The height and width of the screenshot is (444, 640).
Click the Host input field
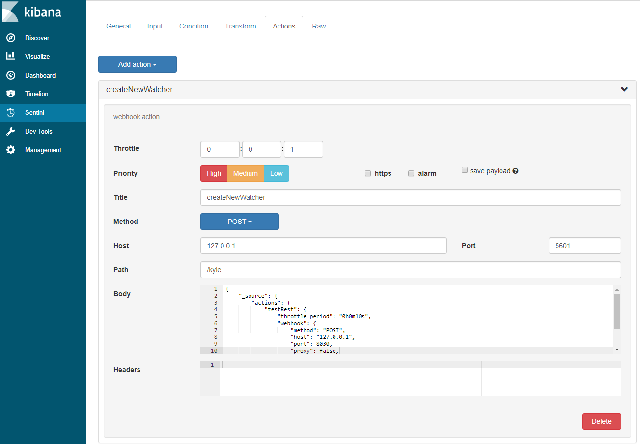(x=324, y=246)
